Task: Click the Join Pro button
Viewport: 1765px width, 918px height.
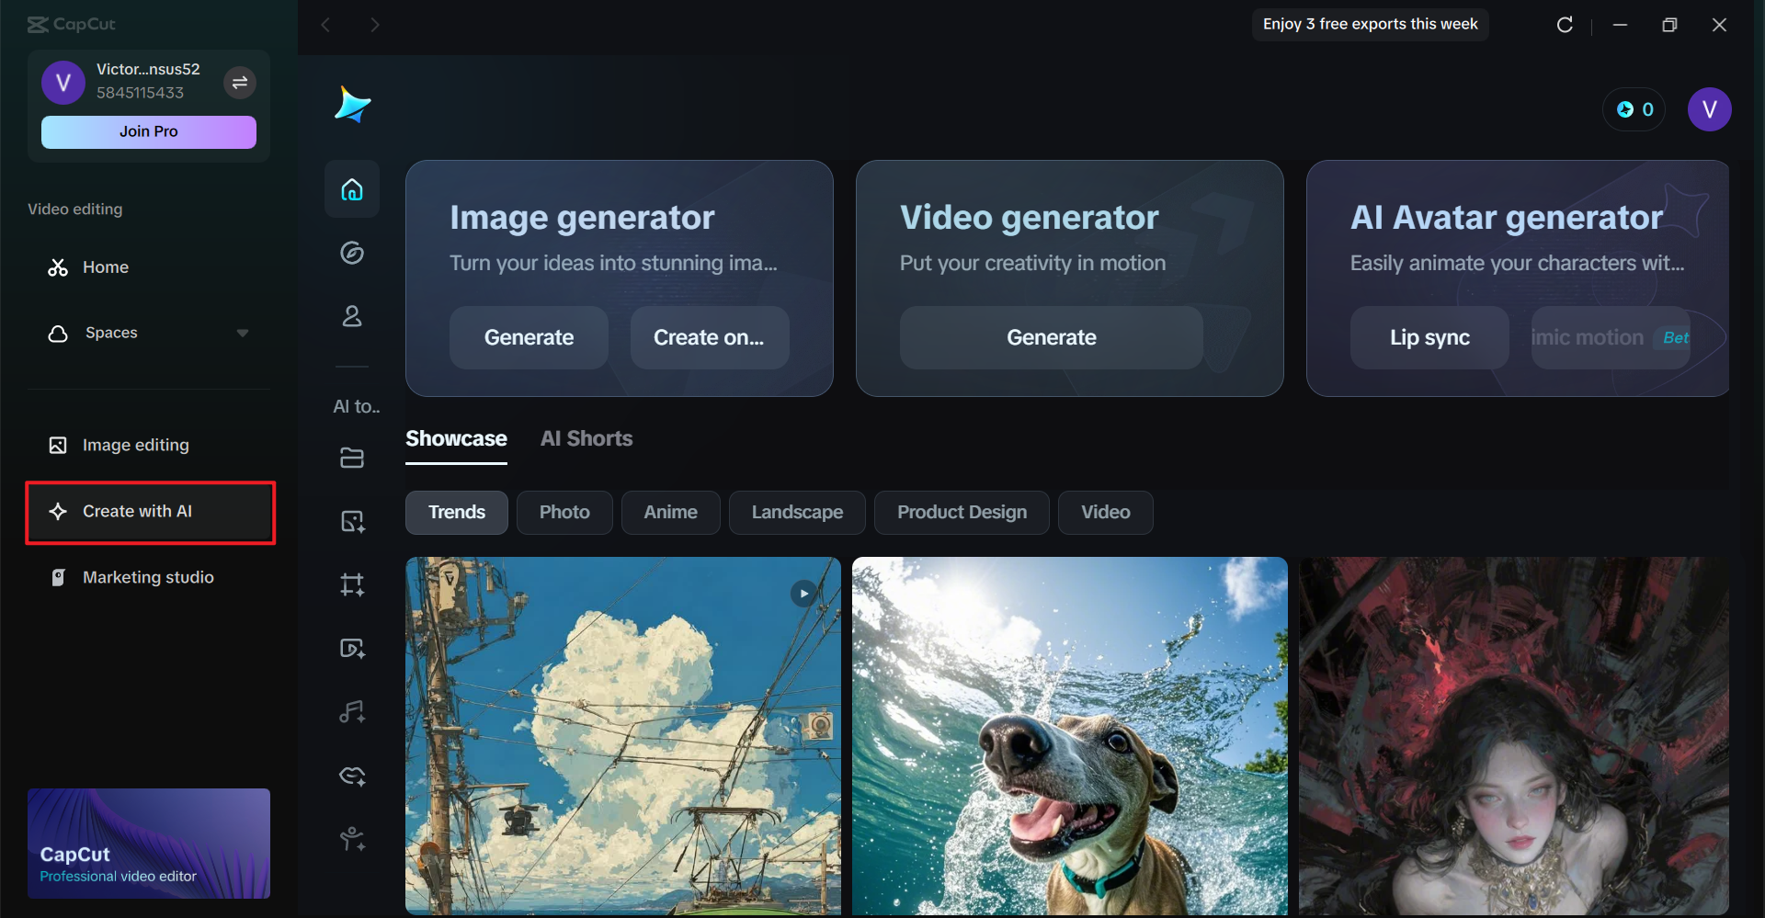Action: click(148, 131)
